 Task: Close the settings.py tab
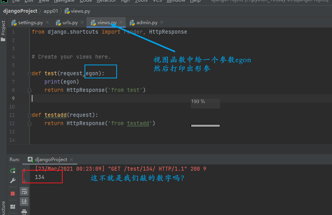[x=47, y=22]
